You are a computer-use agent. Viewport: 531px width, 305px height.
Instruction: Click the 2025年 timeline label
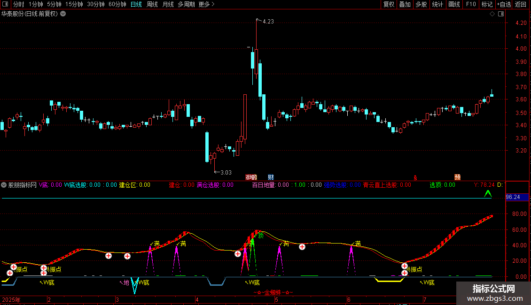tap(11, 299)
